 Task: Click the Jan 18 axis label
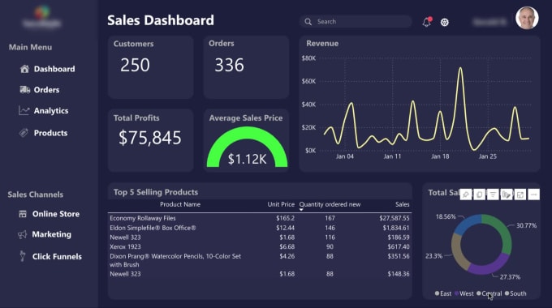(440, 156)
